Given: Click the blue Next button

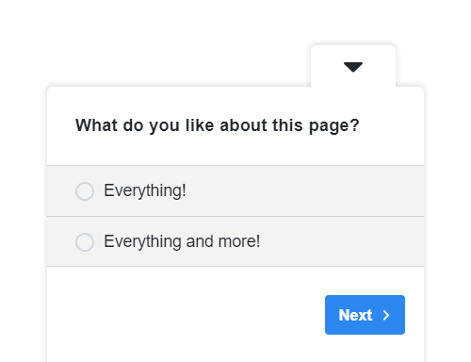Looking at the screenshot, I should pyautogui.click(x=365, y=315).
